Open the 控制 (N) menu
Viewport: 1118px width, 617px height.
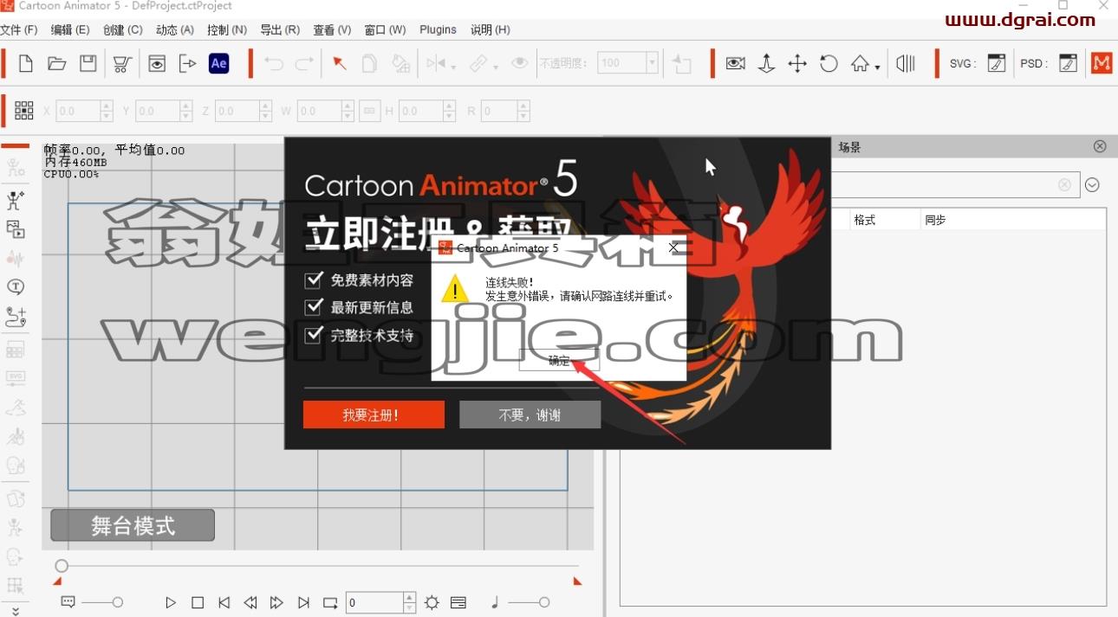pyautogui.click(x=227, y=29)
